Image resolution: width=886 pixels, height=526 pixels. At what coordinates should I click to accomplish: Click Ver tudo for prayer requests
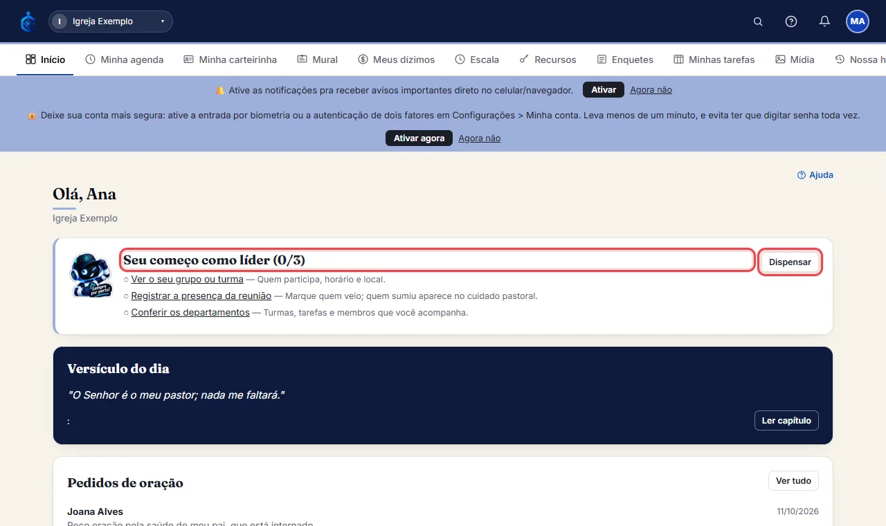click(x=793, y=481)
